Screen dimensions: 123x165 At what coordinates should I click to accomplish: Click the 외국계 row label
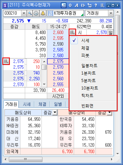(x=13, y=151)
